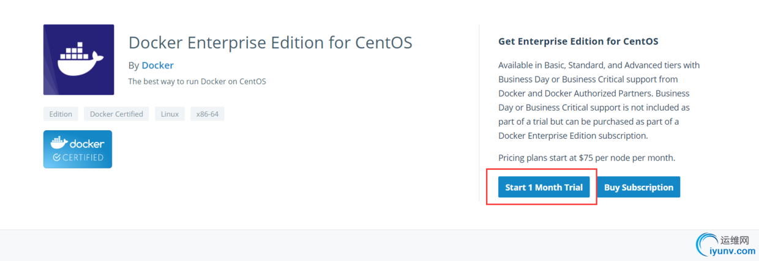Click the Business Day support description paragraph

(599, 100)
